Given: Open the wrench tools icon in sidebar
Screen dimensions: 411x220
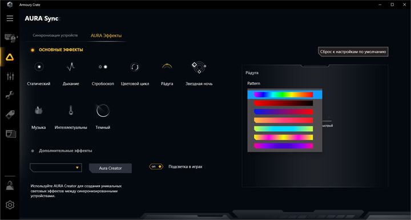Looking at the screenshot, I should coord(10,95).
